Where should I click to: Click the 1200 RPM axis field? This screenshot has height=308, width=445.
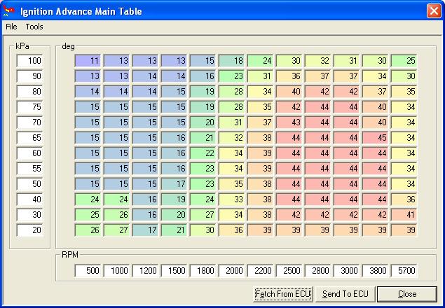[x=145, y=271]
